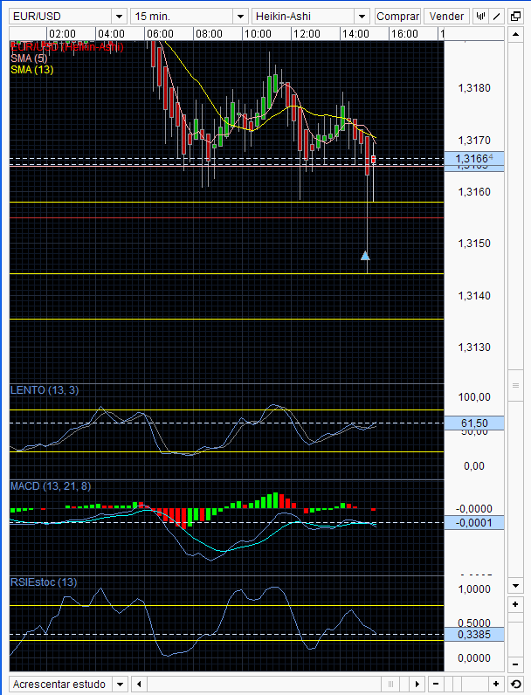Click the horizontal scrollbar thumb

tap(390, 685)
